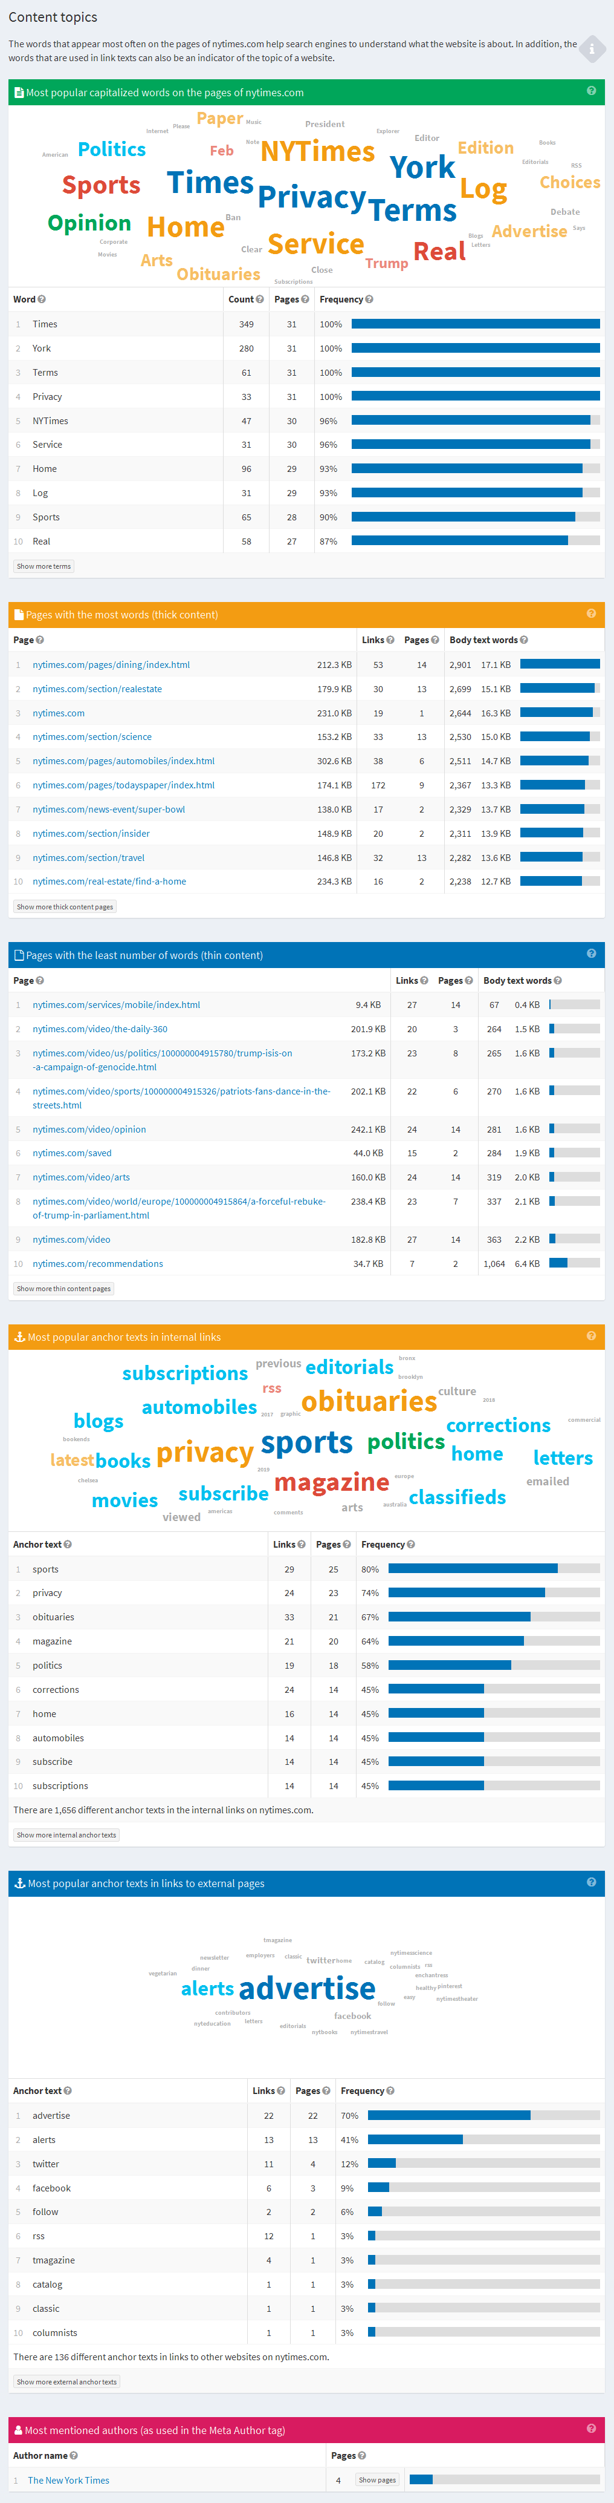Open nytimes.com/video/the-daily-360 link
The image size is (614, 2503).
(100, 1029)
